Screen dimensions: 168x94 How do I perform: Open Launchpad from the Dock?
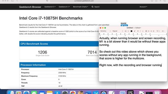pos(19,92)
